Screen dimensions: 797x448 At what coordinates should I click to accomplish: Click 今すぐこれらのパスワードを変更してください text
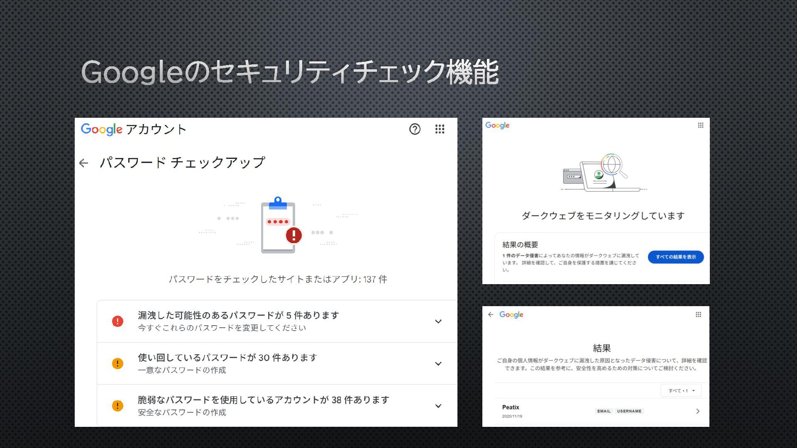tap(222, 328)
